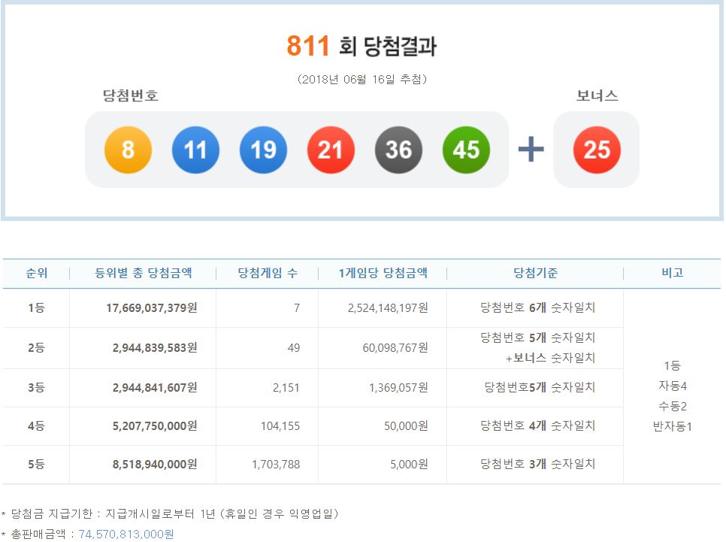Select the blue number 19 ball
Image resolution: width=726 pixels, height=542 pixels.
pyautogui.click(x=263, y=150)
